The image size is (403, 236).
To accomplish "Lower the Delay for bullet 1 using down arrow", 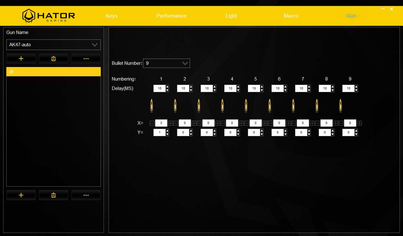I will point(167,90).
